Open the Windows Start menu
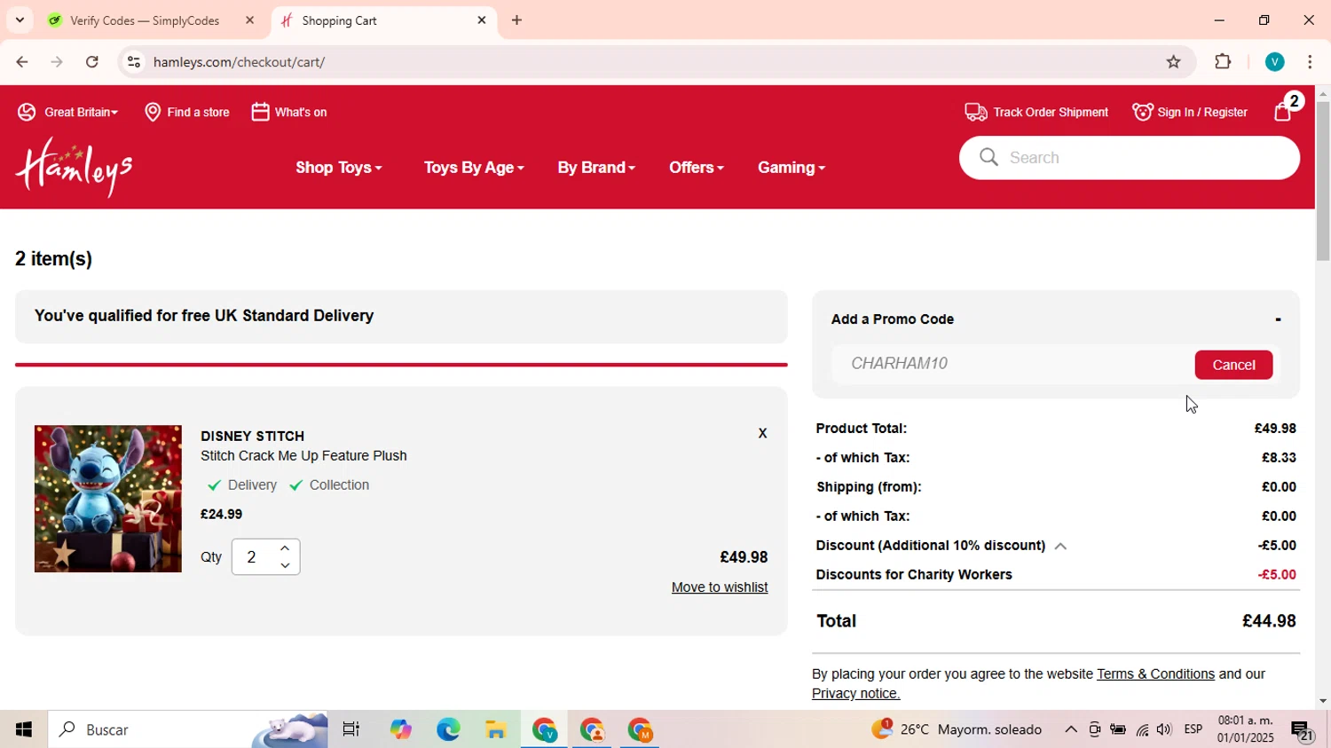This screenshot has width=1331, height=748. point(24,729)
